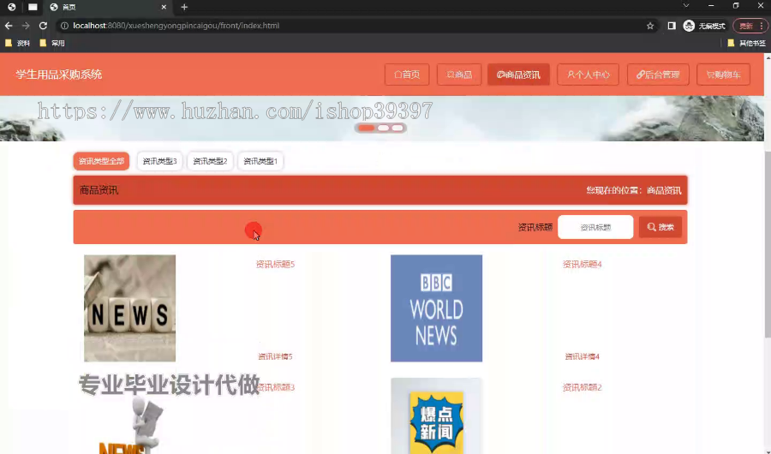Open the 资讯标题3 news link
Screen dimensions: 771x454
[x=277, y=387]
